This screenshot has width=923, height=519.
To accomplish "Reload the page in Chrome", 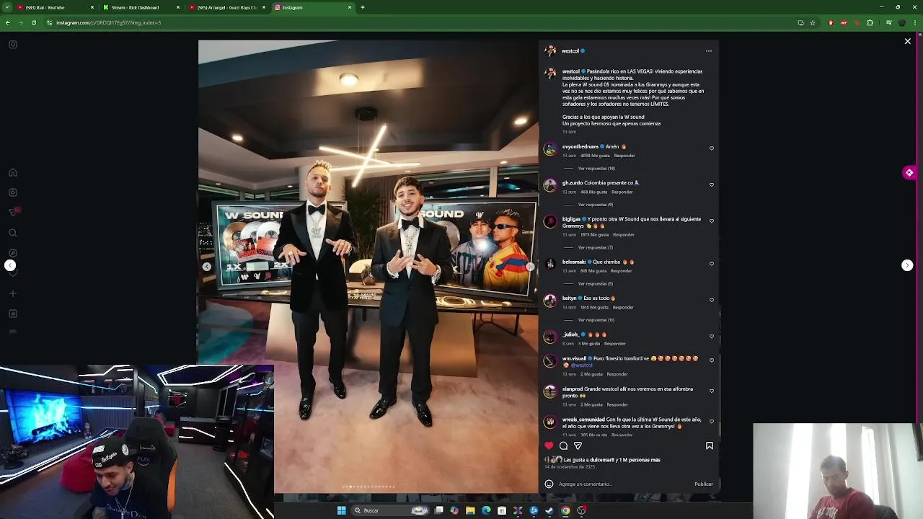I will (33, 22).
